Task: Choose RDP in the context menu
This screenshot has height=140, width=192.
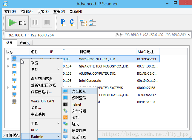Action: [x=42, y=130]
